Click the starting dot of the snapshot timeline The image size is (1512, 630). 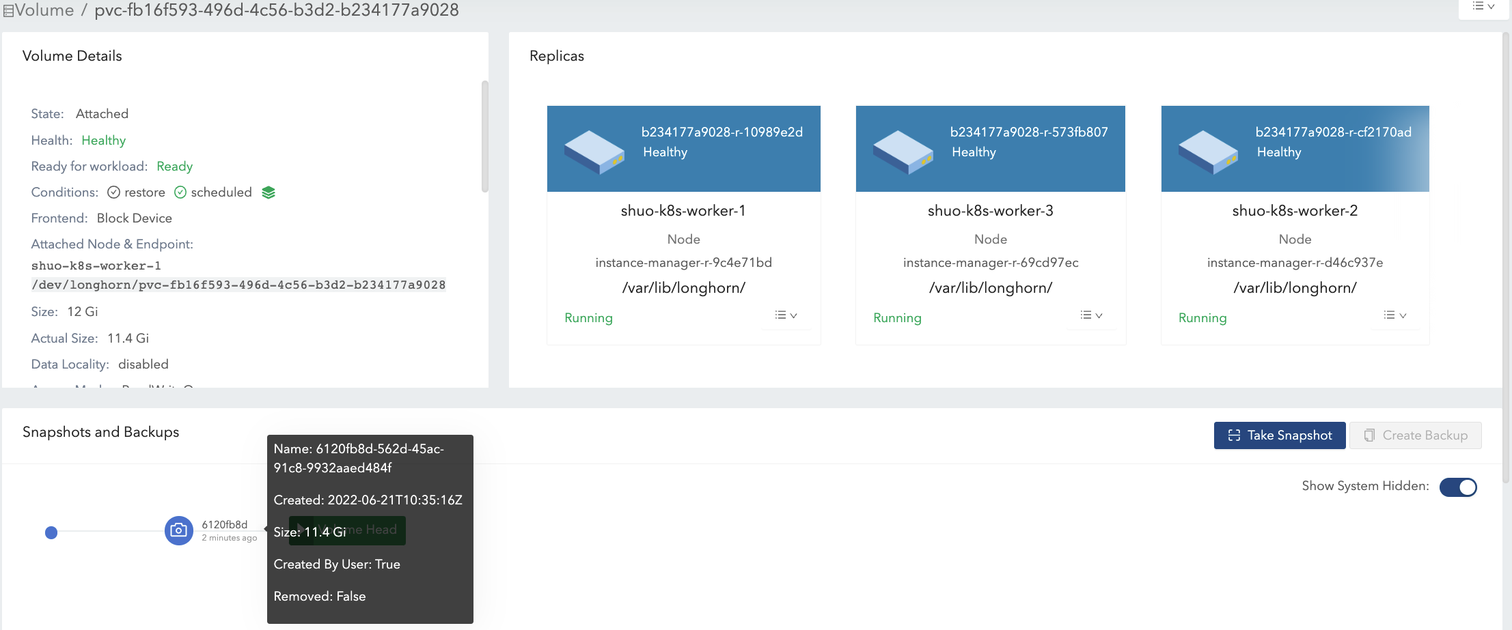51,532
